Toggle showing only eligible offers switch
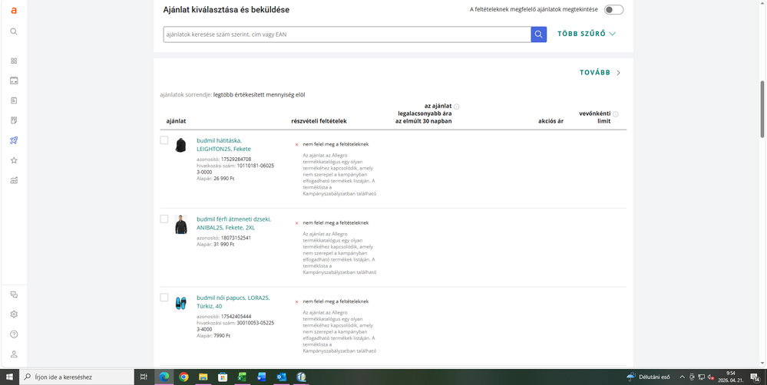 pyautogui.click(x=613, y=10)
